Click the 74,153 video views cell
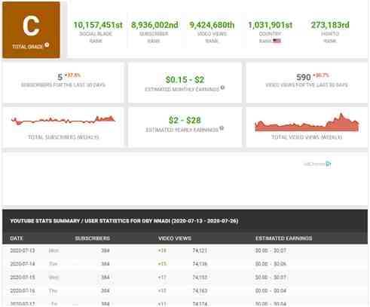Image resolution: width=370 pixels, height=307 pixels. 200,278
